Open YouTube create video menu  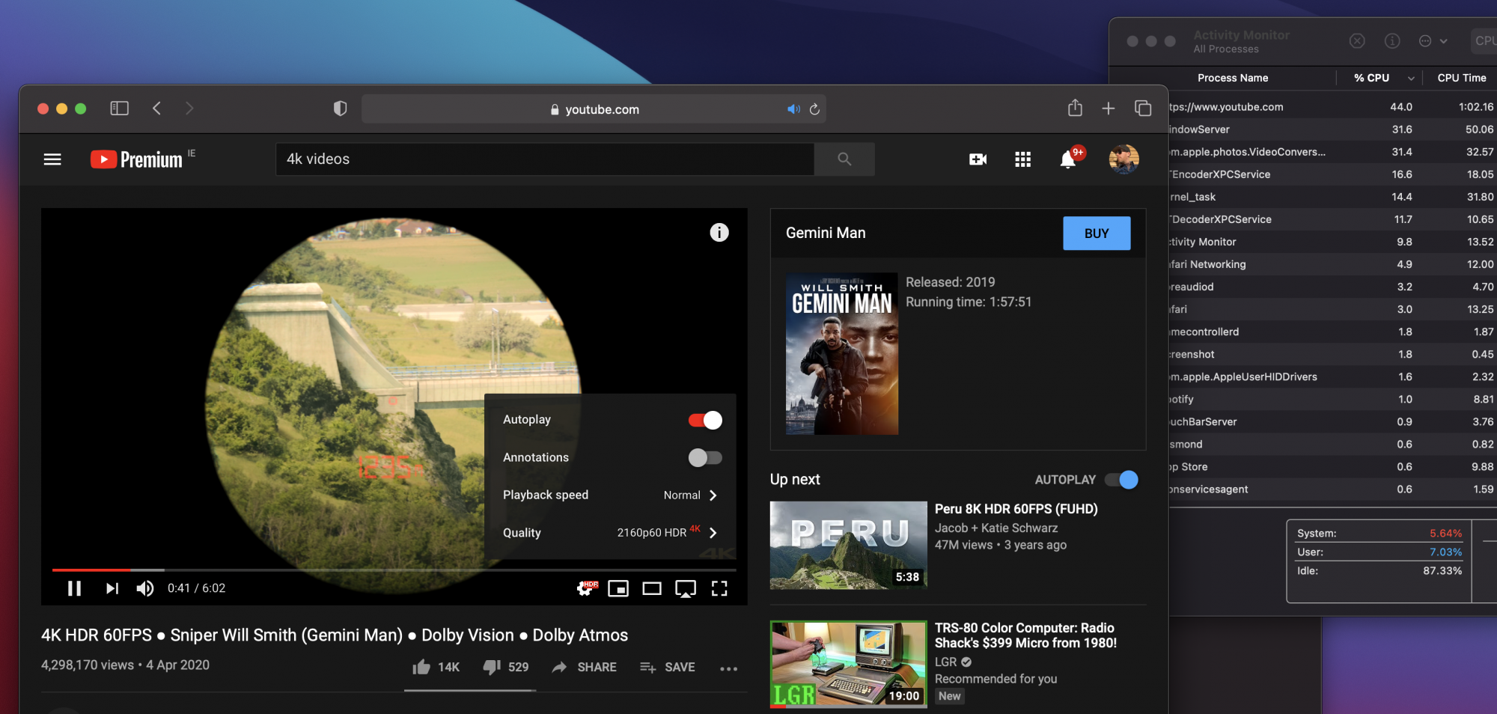click(x=978, y=159)
